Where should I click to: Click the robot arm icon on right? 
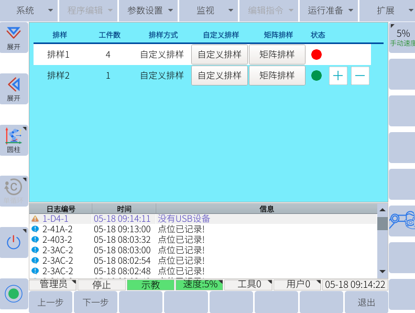402,220
